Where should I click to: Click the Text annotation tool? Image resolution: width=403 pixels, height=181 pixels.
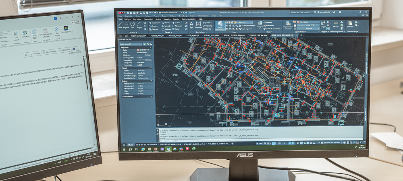coord(191,25)
